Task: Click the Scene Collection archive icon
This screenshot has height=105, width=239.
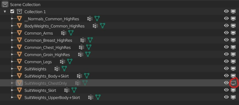Action: (5, 4)
